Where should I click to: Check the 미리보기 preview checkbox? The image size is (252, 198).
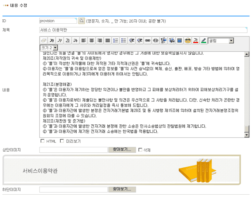click(x=62, y=141)
